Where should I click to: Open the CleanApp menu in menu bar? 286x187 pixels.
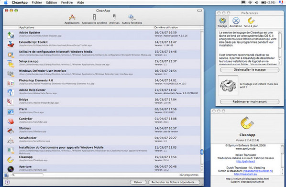(x=20, y=2)
